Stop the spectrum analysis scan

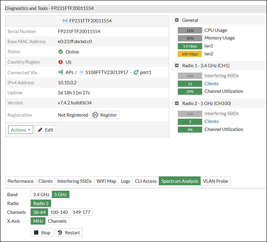(42, 233)
